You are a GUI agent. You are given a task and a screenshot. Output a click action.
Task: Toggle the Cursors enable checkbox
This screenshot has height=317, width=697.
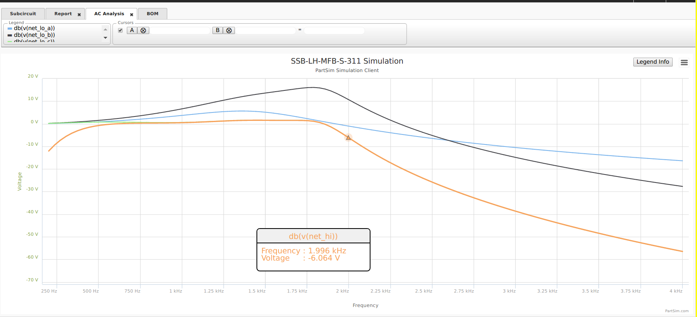(120, 30)
